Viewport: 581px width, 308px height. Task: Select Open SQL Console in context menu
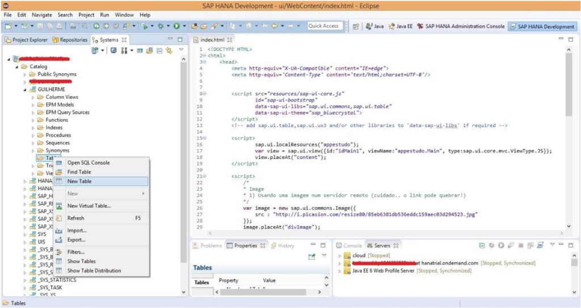pos(88,163)
